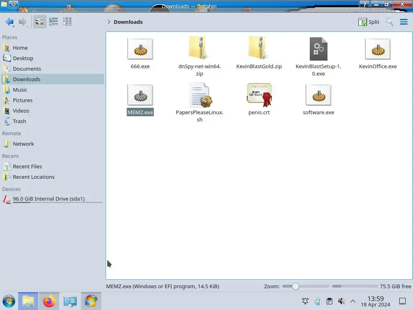Select the PapersPleaseLinux.sh script icon
413x310 pixels.
[201, 95]
